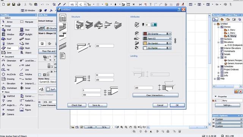Open Schedules item in Navigator
The image size is (243, 137).
click(x=229, y=67)
